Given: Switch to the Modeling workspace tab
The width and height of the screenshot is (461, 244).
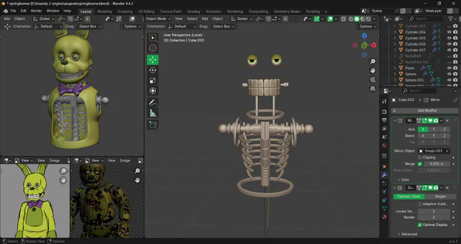Looking at the screenshot, I should click(104, 12).
